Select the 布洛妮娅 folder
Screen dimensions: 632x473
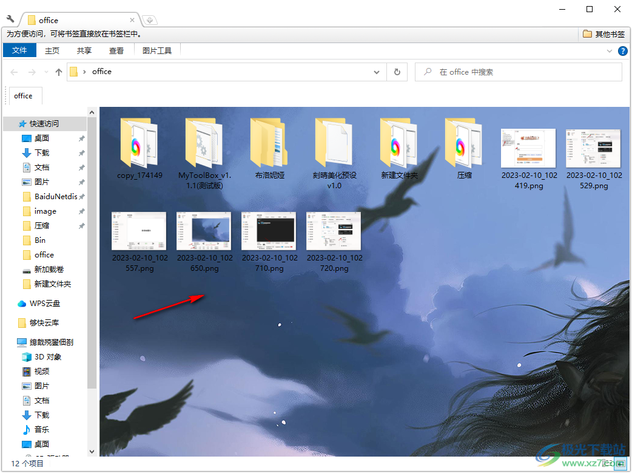pos(270,149)
